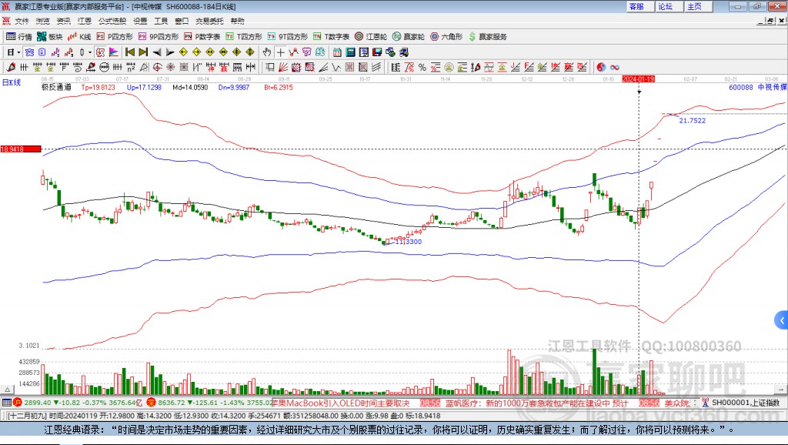Switch to the K线 candlestick chart
Screen dimensions: 788x445
(80, 36)
